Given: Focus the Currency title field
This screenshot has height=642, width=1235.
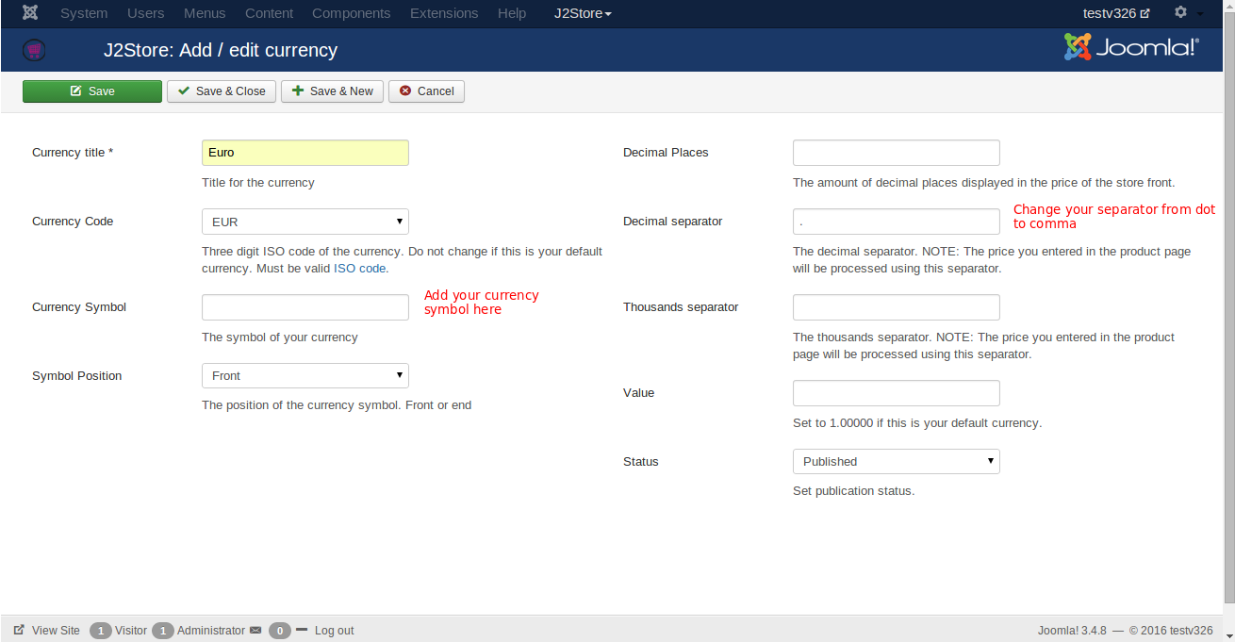Looking at the screenshot, I should point(305,153).
